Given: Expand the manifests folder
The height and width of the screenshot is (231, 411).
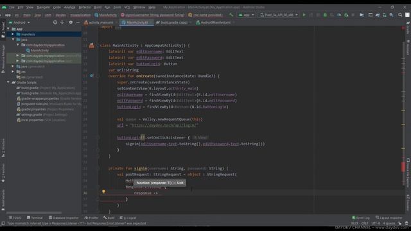Looking at the screenshot, I should pyautogui.click(x=13, y=34).
